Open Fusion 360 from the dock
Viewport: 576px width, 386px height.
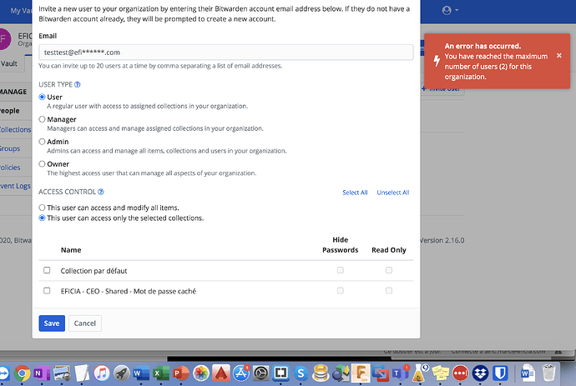coord(361,373)
